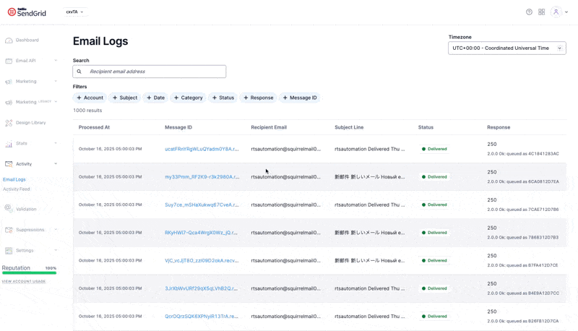The image size is (578, 331).
Task: Click the recipient email search field
Action: (x=155, y=72)
